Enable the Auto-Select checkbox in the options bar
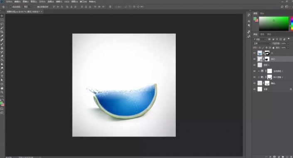293x158 pixels. click(x=11, y=7)
